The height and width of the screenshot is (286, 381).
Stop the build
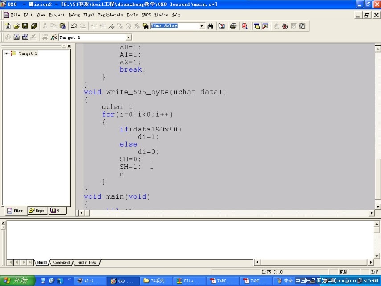[x=33, y=37]
